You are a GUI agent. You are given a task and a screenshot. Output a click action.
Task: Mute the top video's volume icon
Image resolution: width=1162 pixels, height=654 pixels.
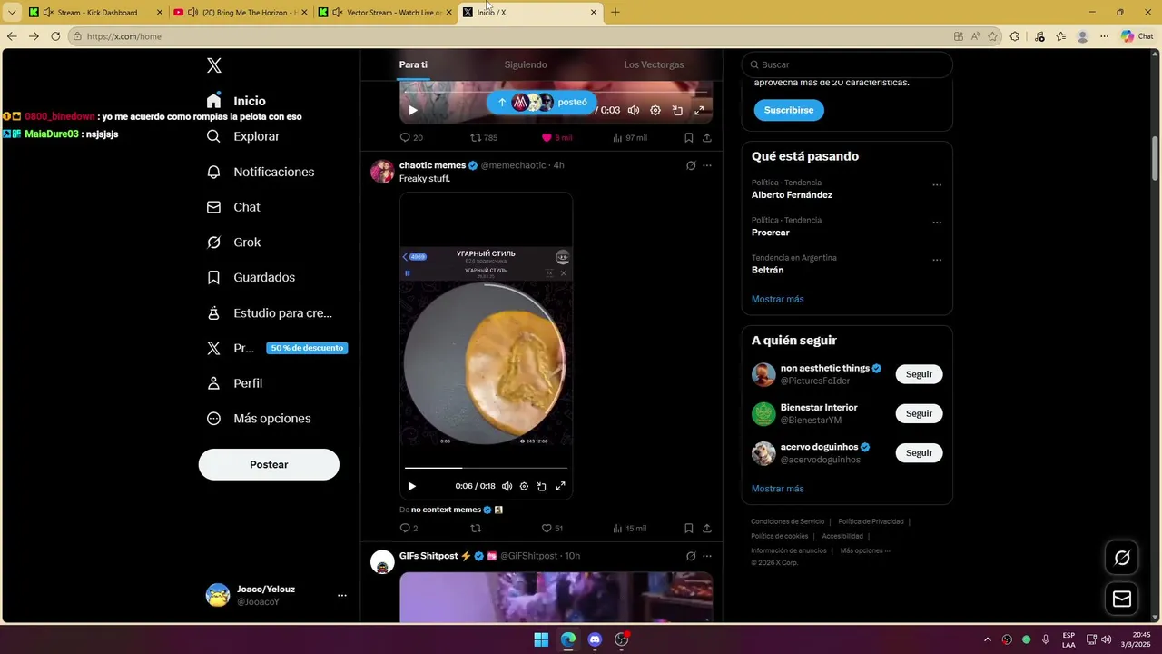[634, 110]
